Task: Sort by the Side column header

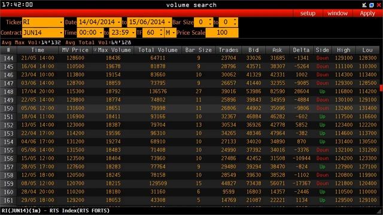Action: tap(322, 50)
